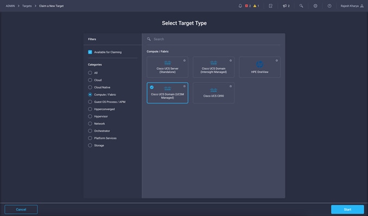Favorite the Cisco UCS Domain (UCSM Managed) star
Screen dimensions: 368x216
click(x=185, y=86)
